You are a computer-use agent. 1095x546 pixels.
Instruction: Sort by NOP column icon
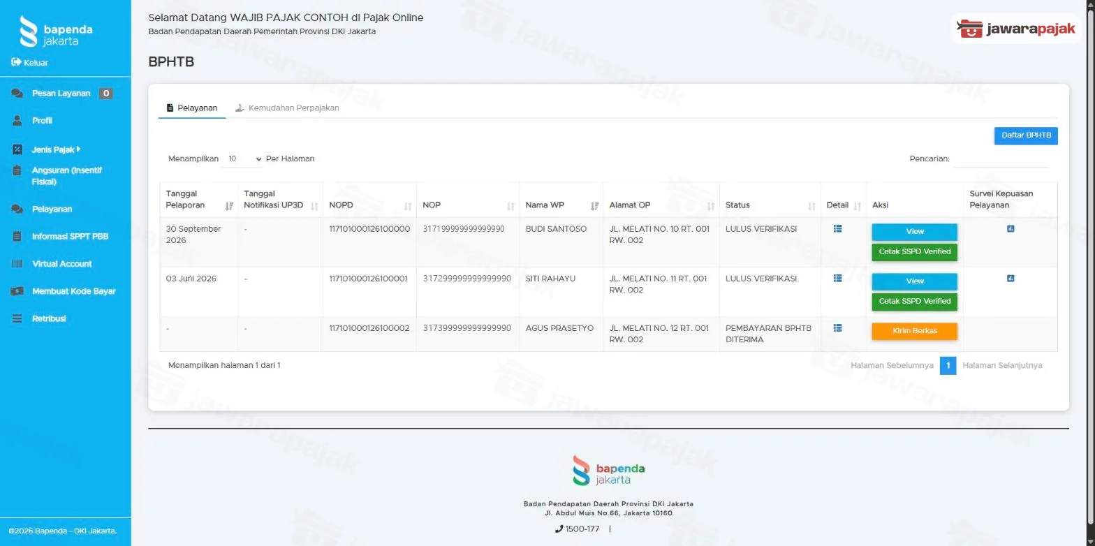click(x=510, y=206)
